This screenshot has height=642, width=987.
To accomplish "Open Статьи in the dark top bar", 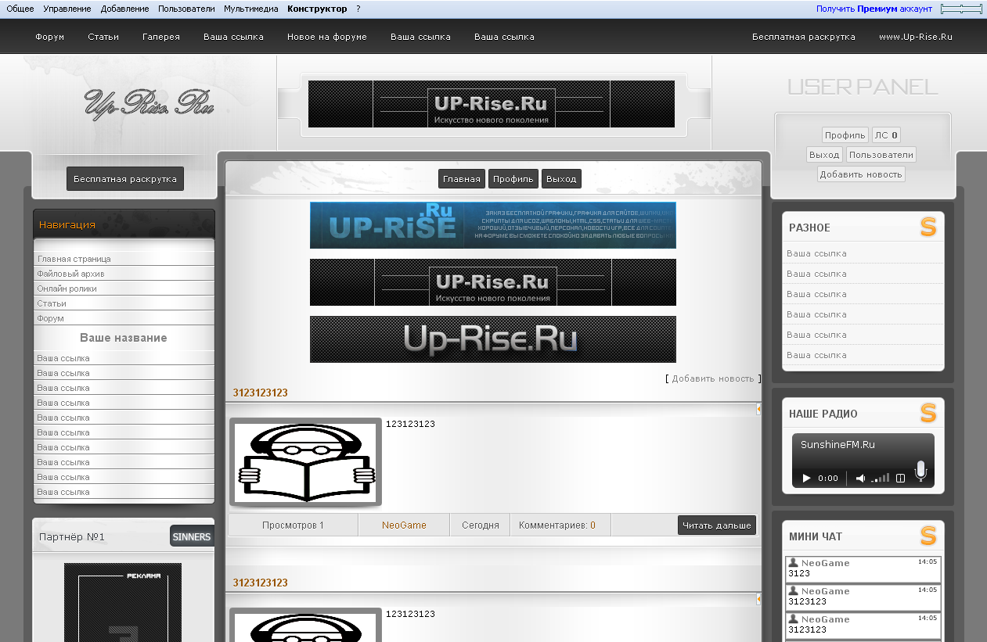I will 103,37.
